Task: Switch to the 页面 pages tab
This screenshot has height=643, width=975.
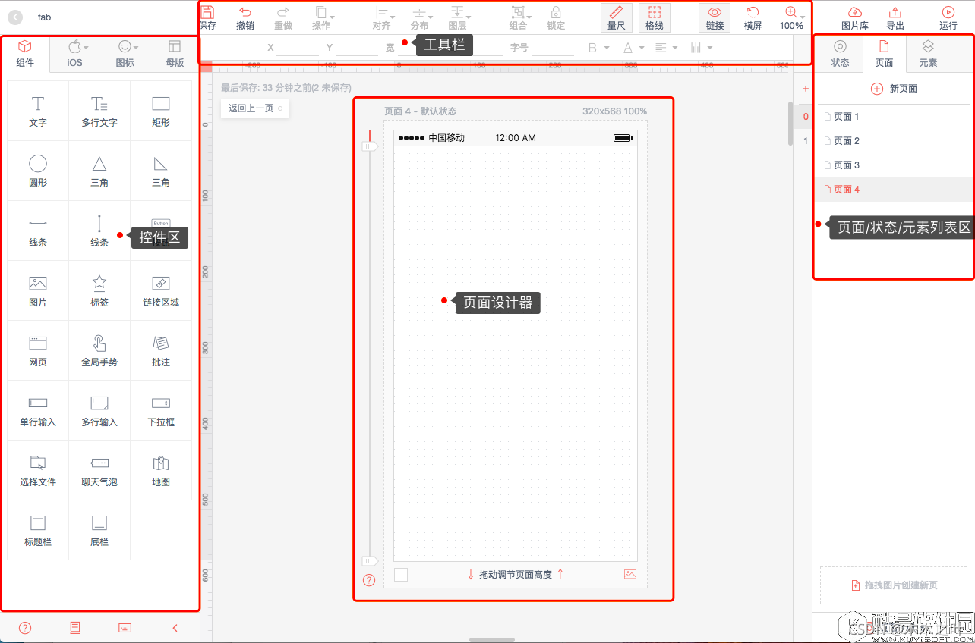Action: [x=884, y=54]
